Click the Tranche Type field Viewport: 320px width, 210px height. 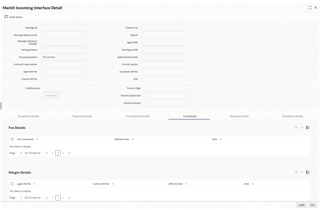coord(168,88)
